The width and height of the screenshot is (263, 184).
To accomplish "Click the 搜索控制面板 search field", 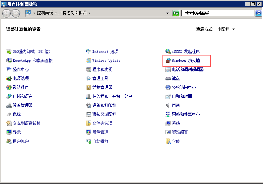I will coord(217,13).
